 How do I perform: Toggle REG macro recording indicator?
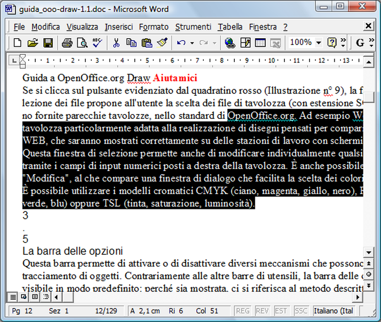[242, 311]
